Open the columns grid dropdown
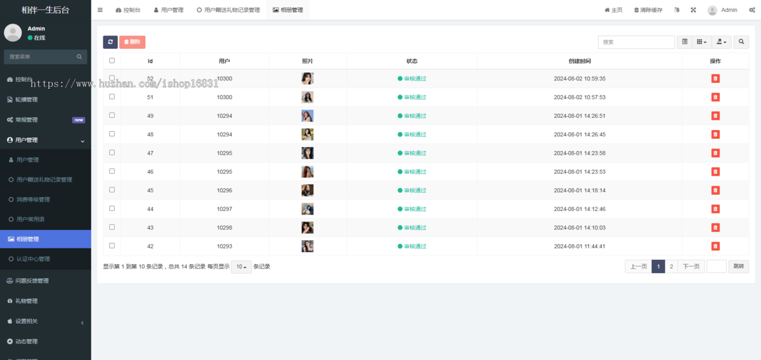This screenshot has height=360, width=761. click(x=701, y=42)
